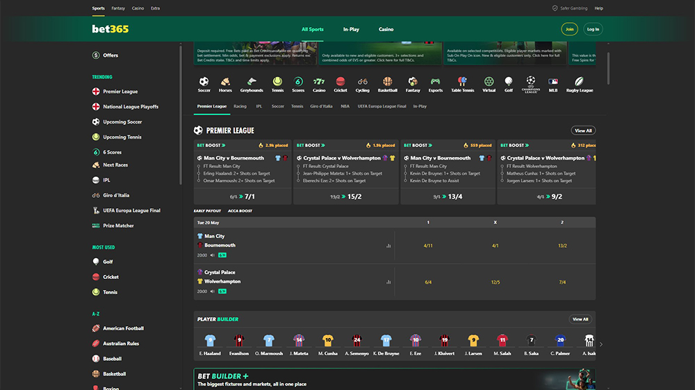This screenshot has height=390, width=695.
Task: Open the Casino header tab
Action: [x=386, y=29]
